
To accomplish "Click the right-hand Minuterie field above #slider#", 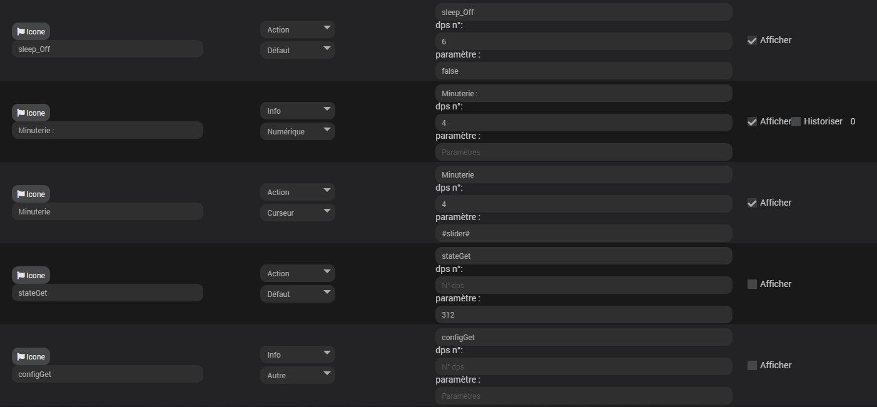I will pos(584,174).
